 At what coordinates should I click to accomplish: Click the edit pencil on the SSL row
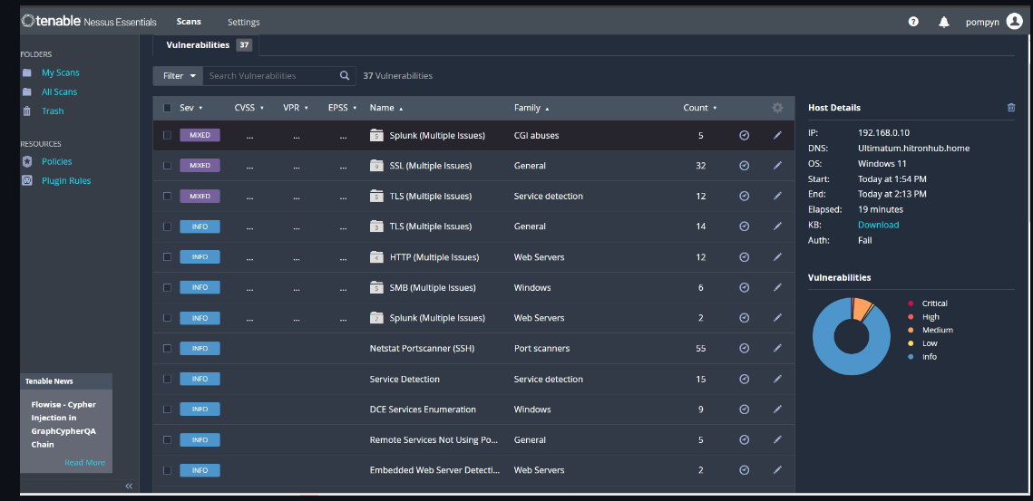coord(777,165)
